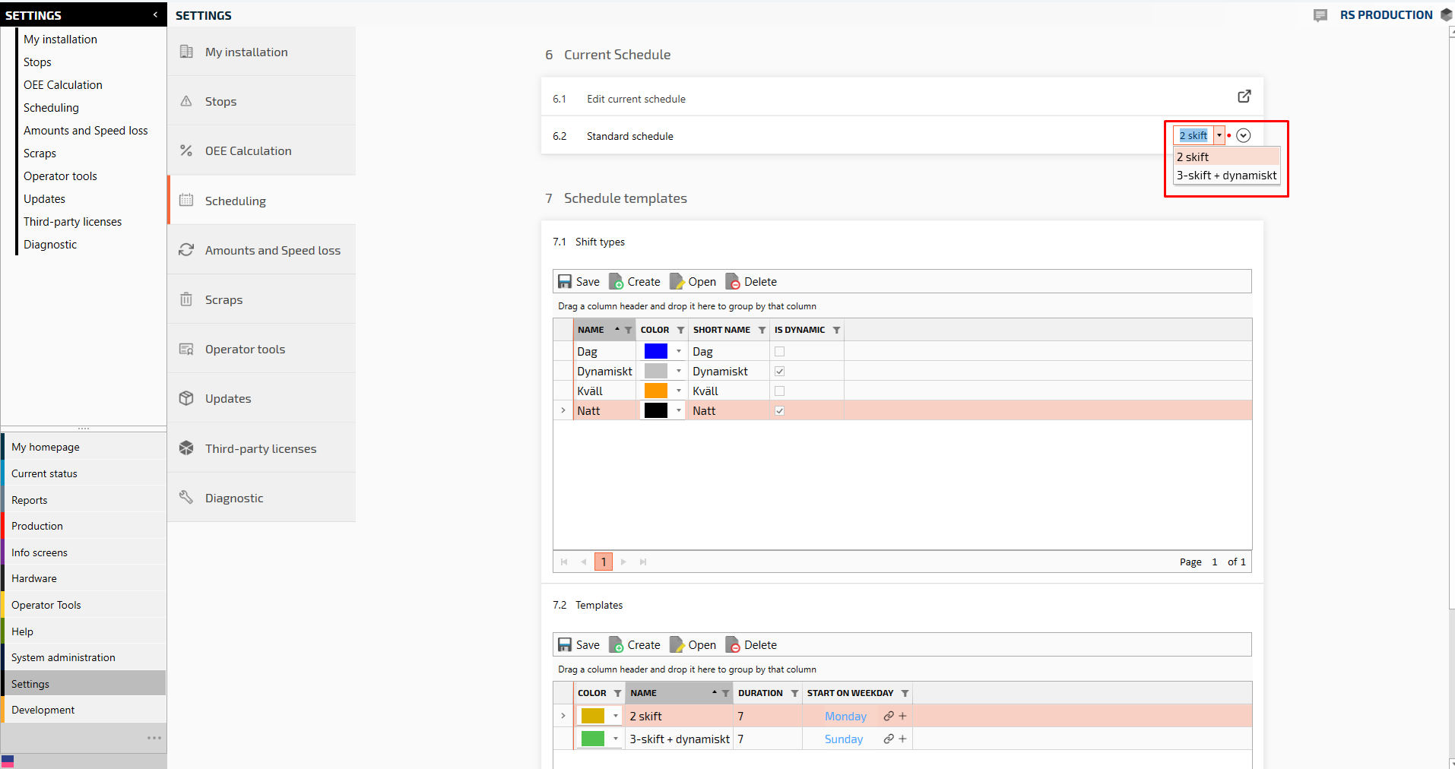Viewport: 1455px width, 769px height.
Task: Collapse the Settings sidebar with arrow icon
Action: pyautogui.click(x=155, y=14)
